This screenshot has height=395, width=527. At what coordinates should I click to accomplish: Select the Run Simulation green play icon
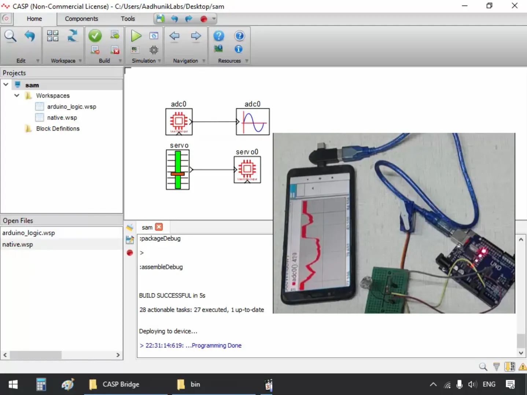pos(136,36)
